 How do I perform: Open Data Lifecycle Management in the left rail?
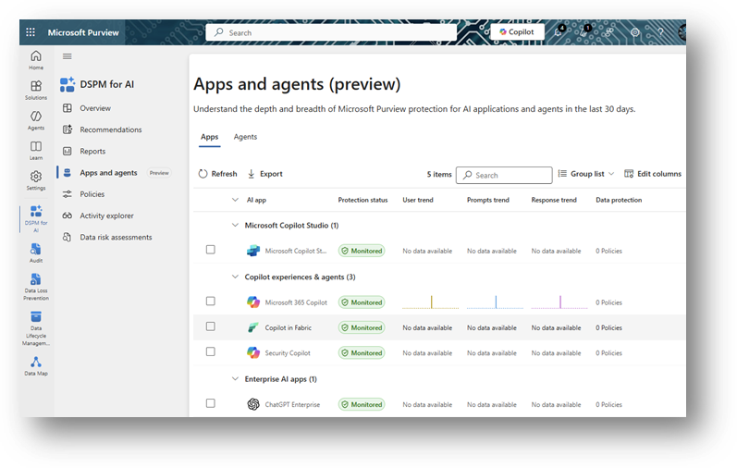click(x=36, y=328)
